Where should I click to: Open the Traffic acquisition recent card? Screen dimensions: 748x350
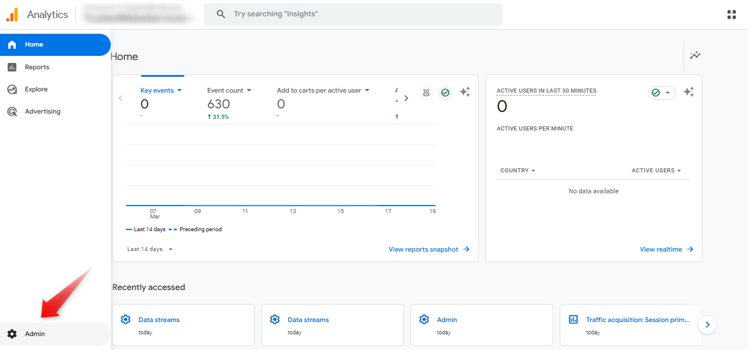pyautogui.click(x=631, y=325)
